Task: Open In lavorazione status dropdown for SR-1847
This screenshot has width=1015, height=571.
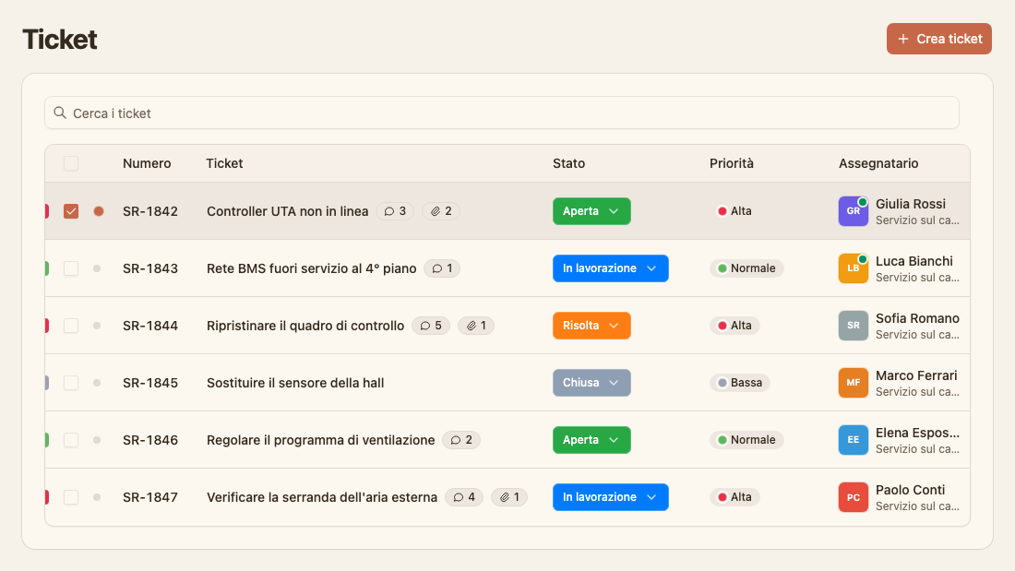Action: [611, 497]
